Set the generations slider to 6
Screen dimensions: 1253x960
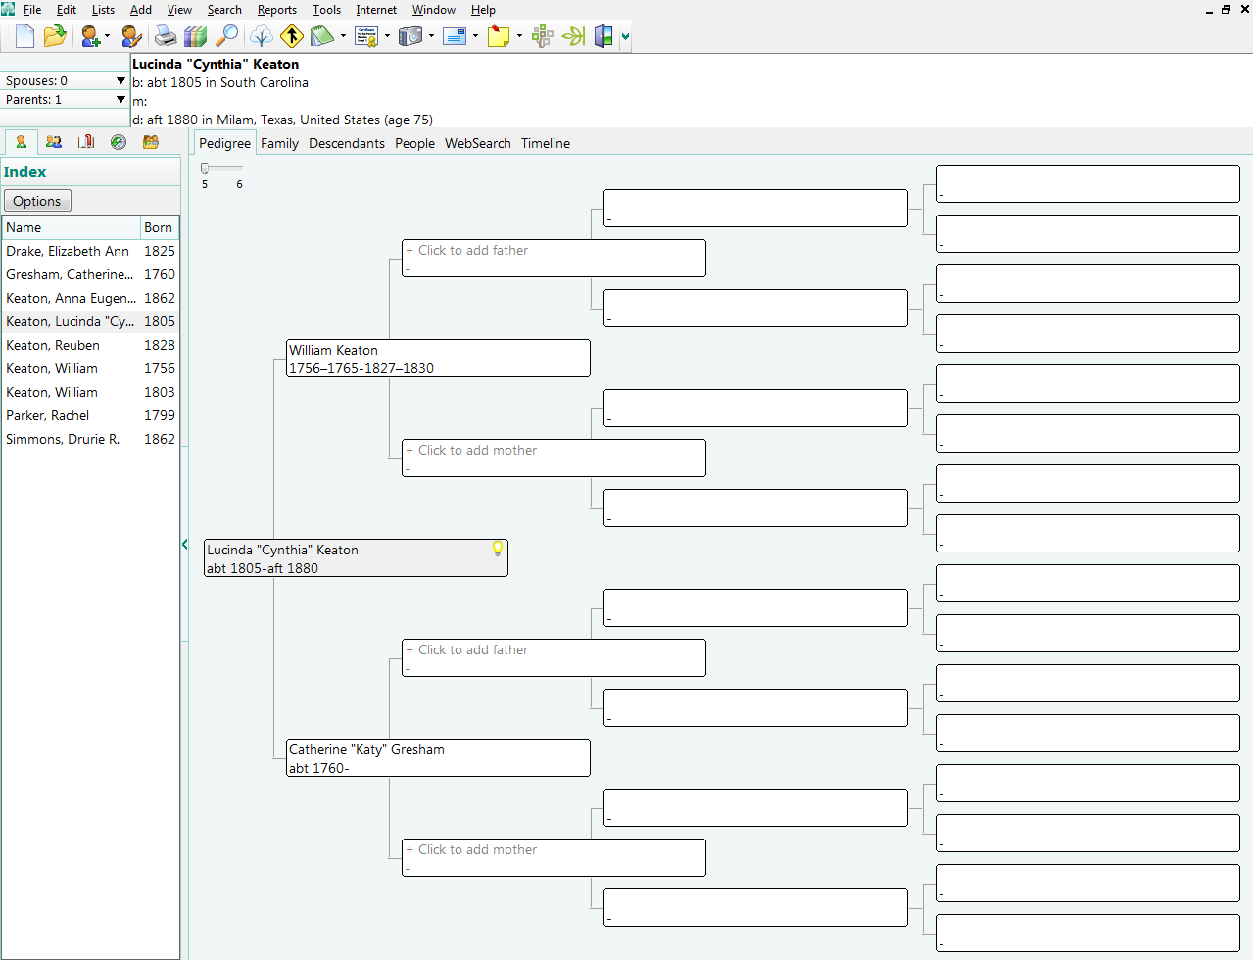238,169
